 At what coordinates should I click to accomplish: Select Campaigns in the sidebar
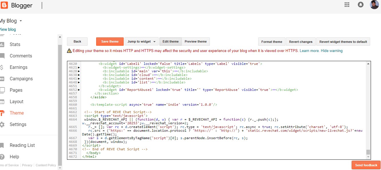coord(21,79)
